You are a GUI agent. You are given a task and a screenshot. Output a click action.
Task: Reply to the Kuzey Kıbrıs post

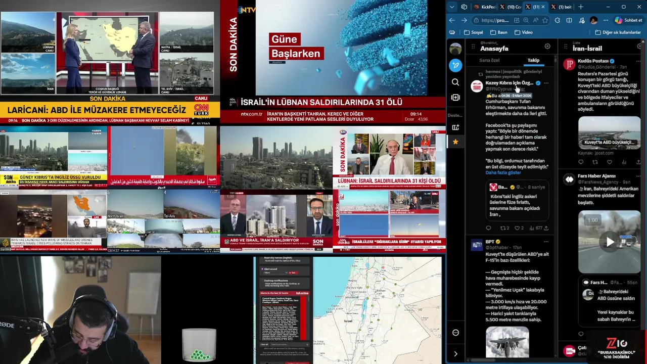pos(488,228)
